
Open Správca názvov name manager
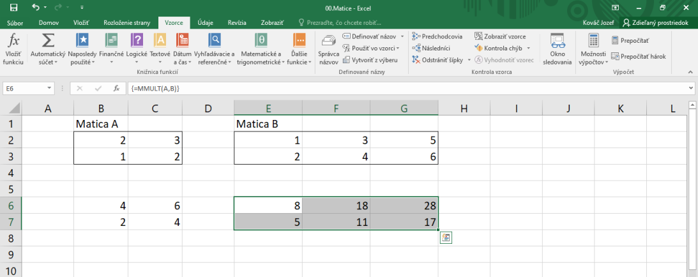[328, 50]
